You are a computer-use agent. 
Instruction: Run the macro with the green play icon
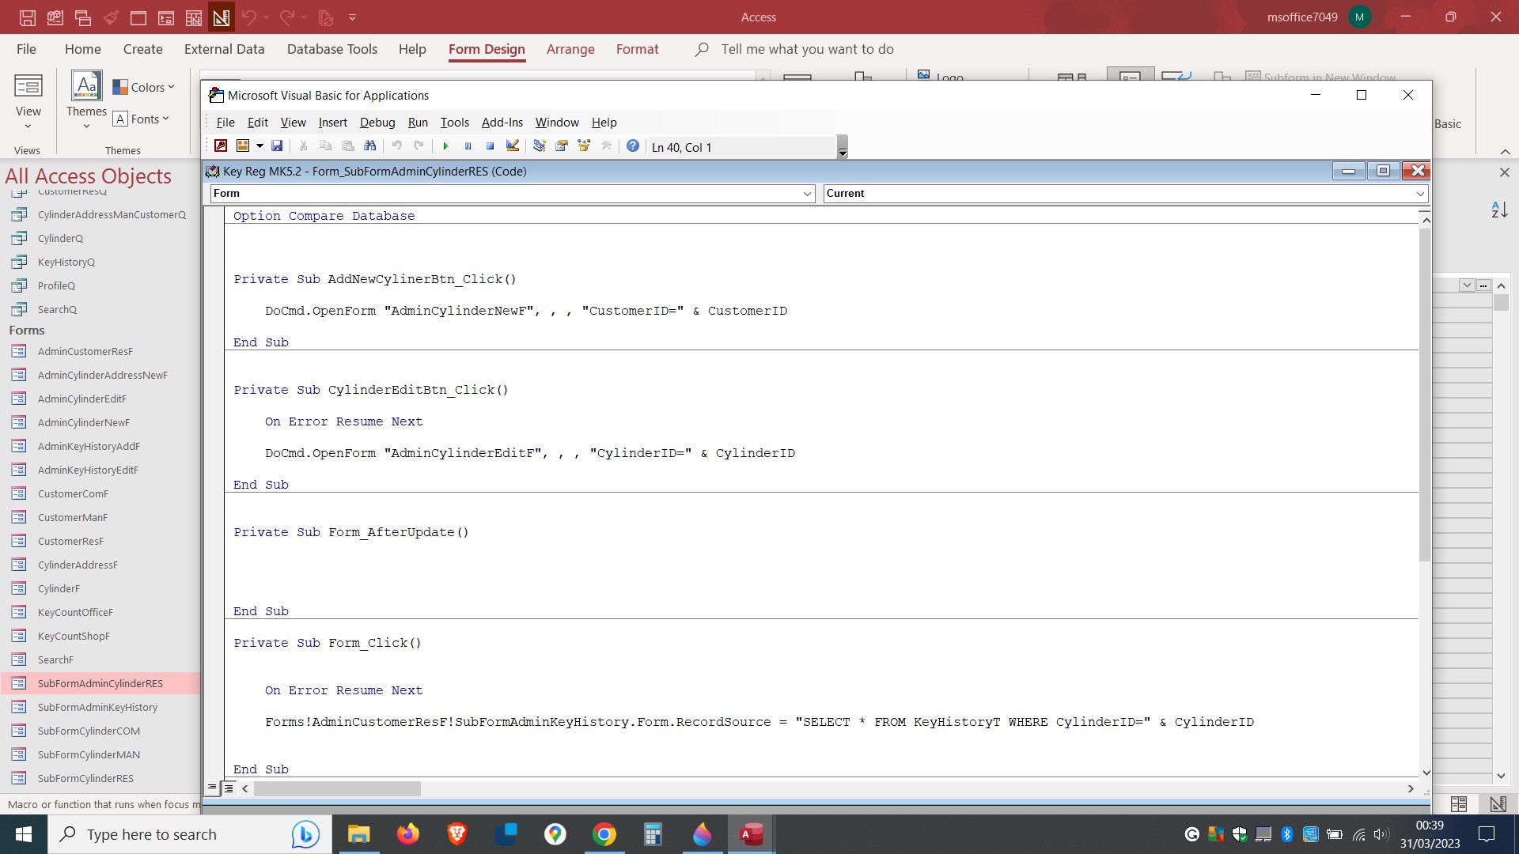(x=445, y=146)
